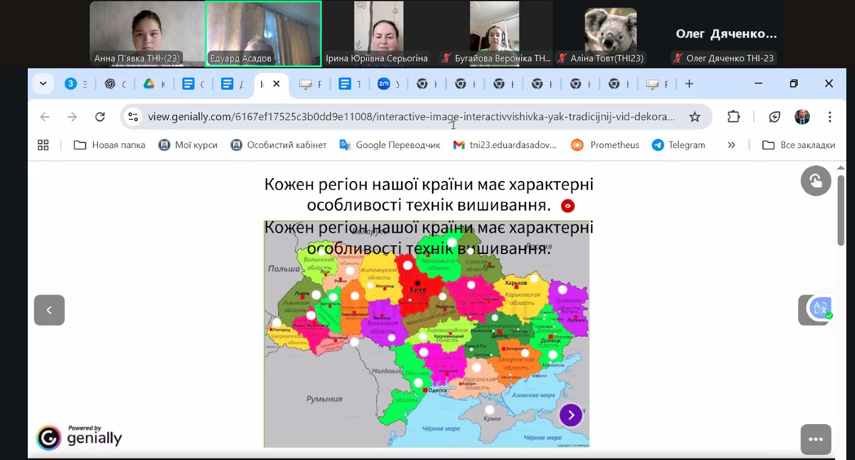Expand the tab search dropdown arrow
Screen dimensions: 855x460
(43, 84)
